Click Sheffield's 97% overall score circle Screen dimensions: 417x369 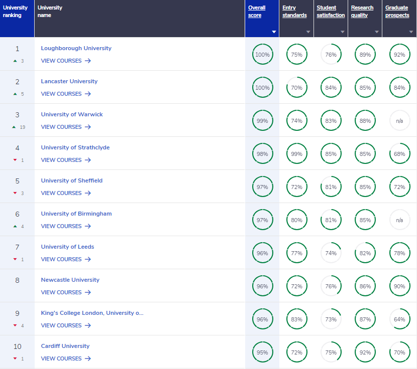coord(262,187)
